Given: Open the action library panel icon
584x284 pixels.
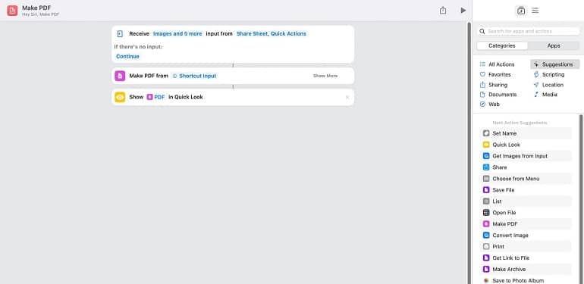Looking at the screenshot, I should [521, 11].
